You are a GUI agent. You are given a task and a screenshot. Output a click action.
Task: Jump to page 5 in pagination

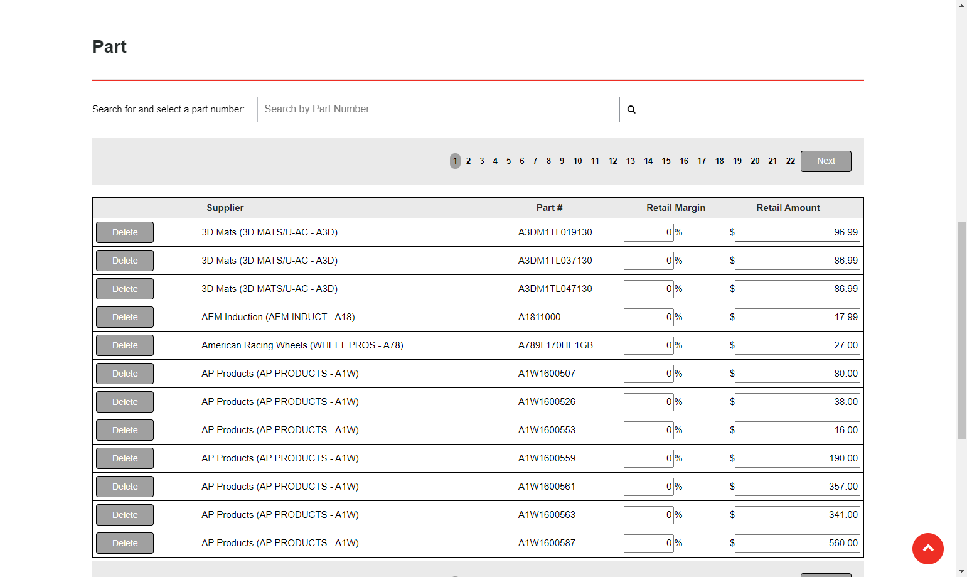coord(508,161)
